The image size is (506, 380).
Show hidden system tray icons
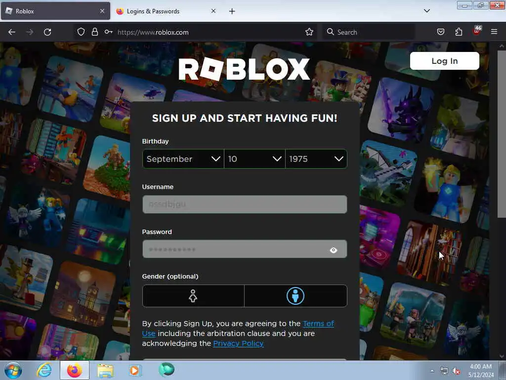pos(432,371)
